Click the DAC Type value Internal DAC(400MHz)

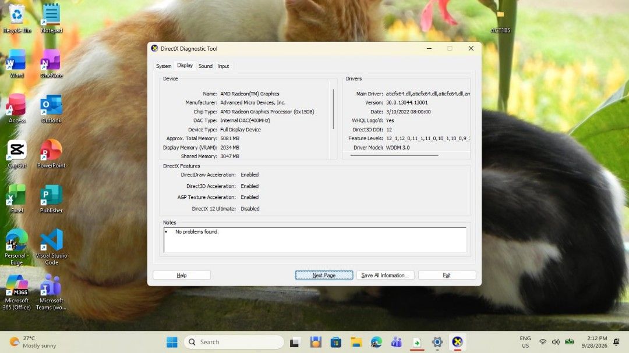pyautogui.click(x=245, y=120)
